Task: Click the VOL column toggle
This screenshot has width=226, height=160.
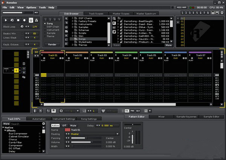Action: pos(127,111)
